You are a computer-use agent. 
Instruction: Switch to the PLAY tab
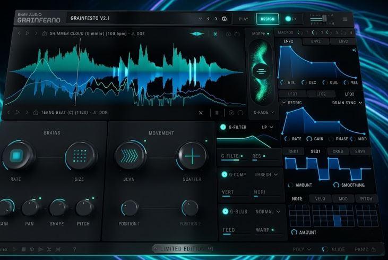point(243,19)
